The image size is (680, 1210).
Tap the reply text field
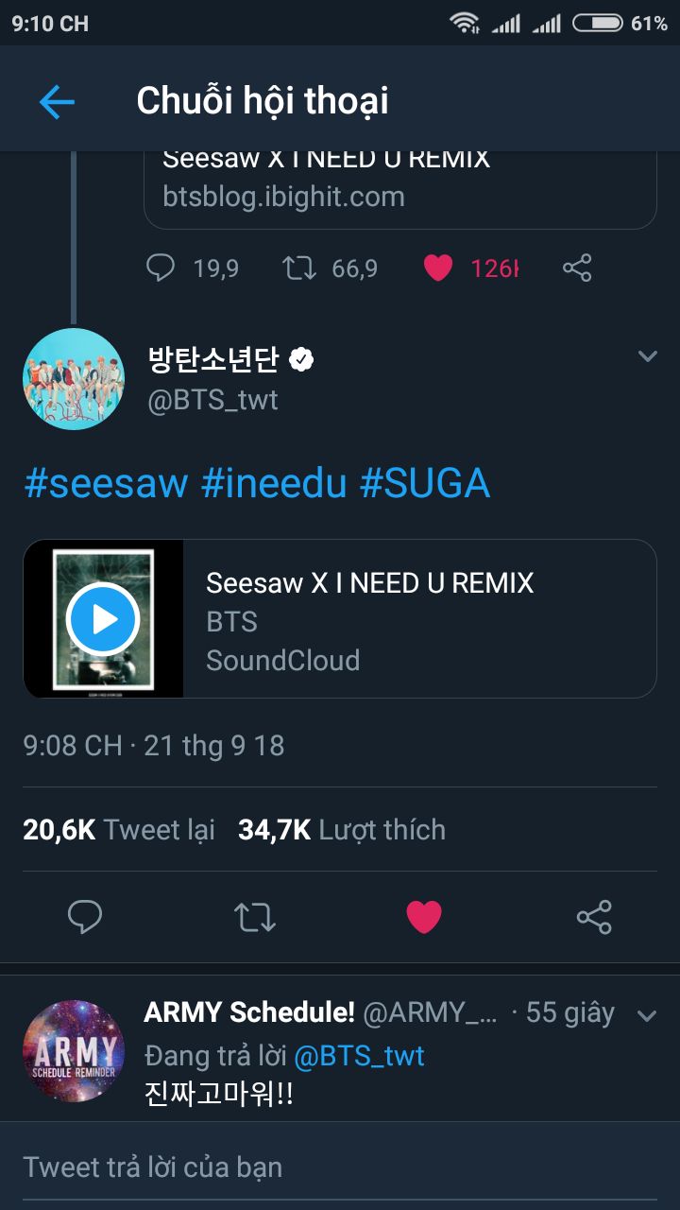pos(340,1167)
